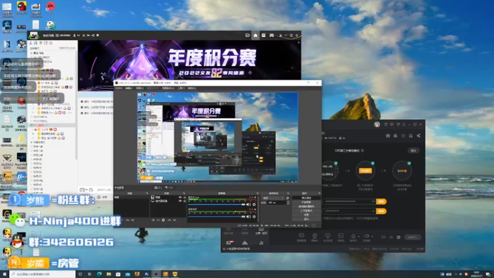Open transition properties gear in OBS
494x278 pixels.
[287, 198]
